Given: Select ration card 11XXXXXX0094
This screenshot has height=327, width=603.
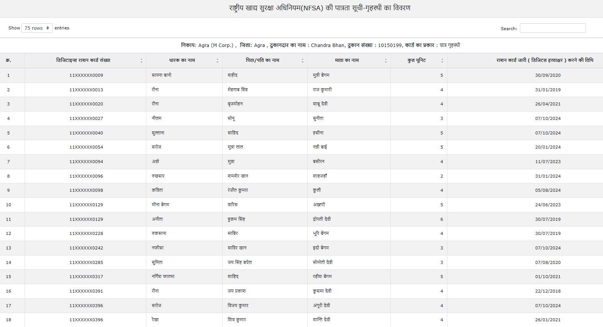Looking at the screenshot, I should [x=86, y=162].
